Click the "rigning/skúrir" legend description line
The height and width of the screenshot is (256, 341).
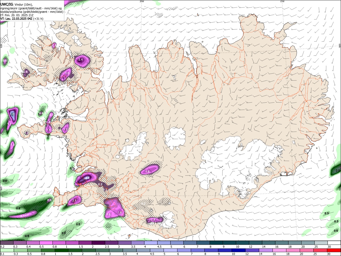(x=31, y=8)
